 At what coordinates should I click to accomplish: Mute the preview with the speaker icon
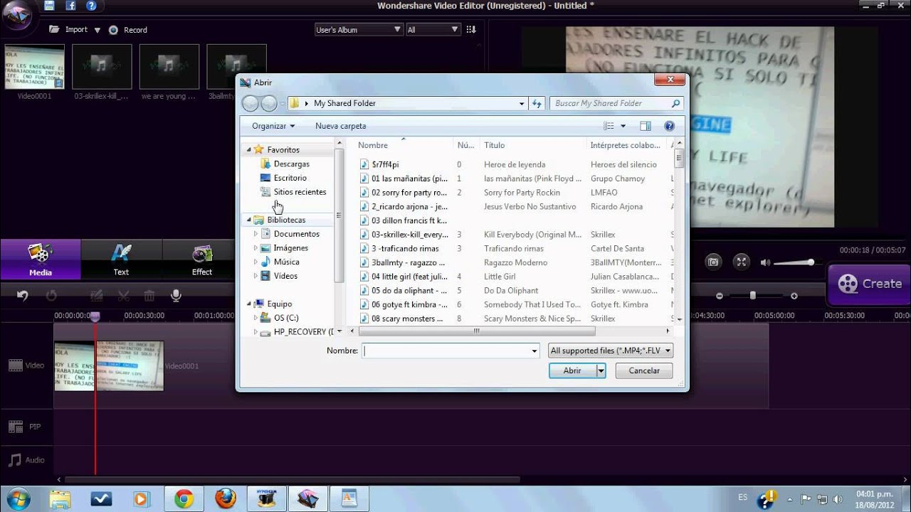(765, 262)
